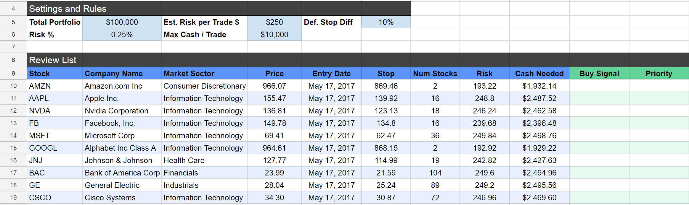Select row header 15
Screen dimensions: 689x205
13,148
